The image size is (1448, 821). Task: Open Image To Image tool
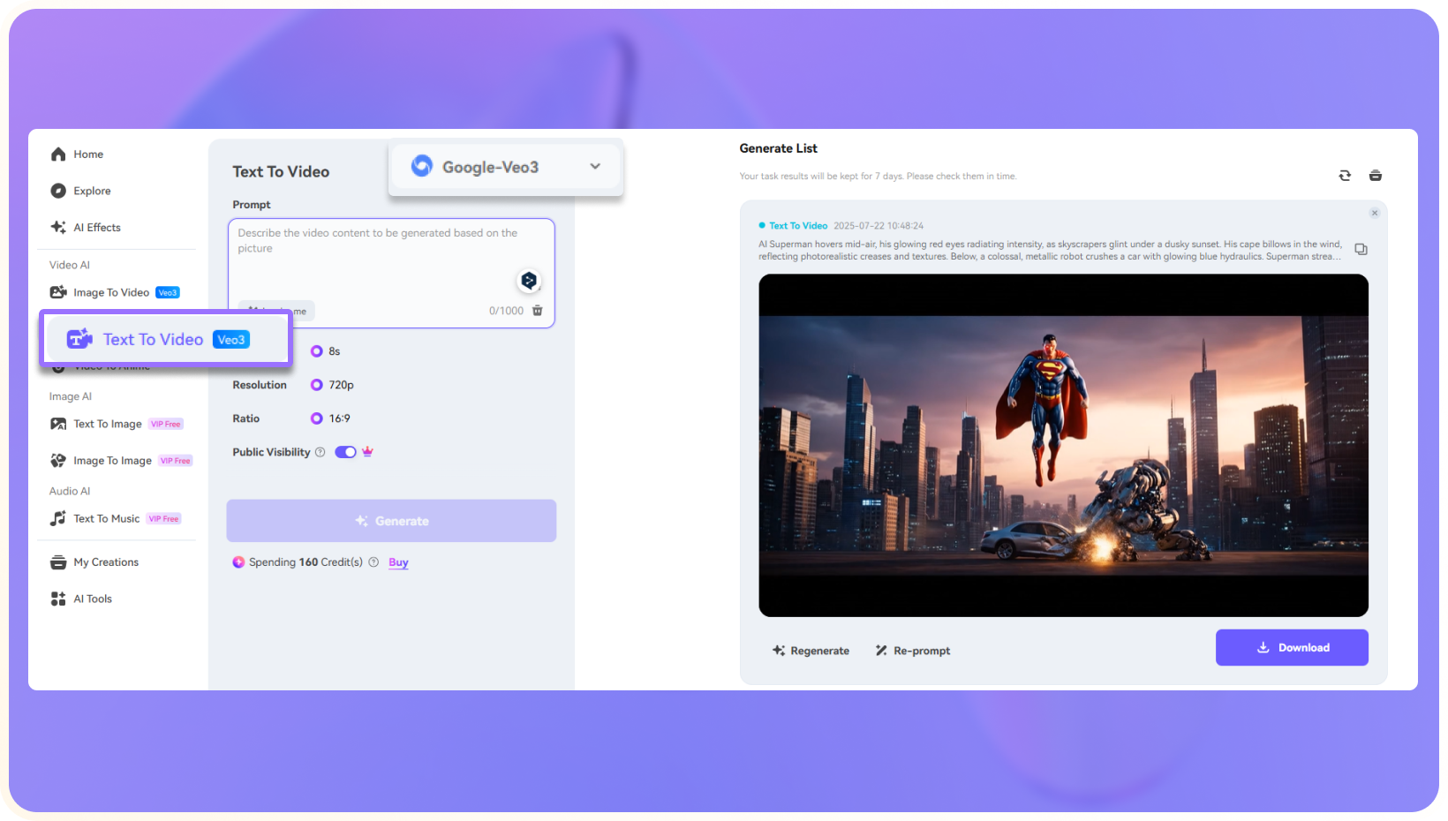pos(121,461)
